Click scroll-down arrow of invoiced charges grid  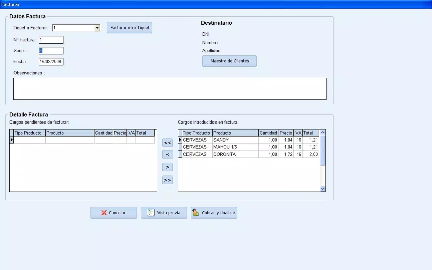point(323,189)
